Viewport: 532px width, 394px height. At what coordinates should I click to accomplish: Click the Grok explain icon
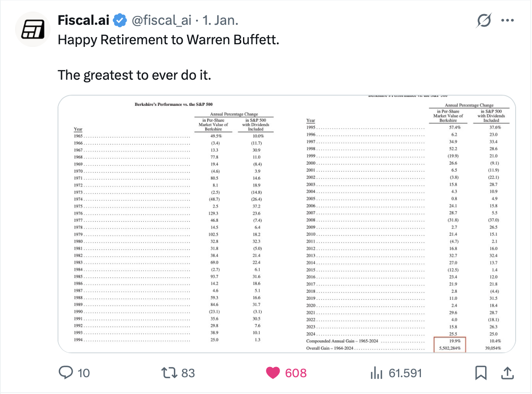[485, 20]
